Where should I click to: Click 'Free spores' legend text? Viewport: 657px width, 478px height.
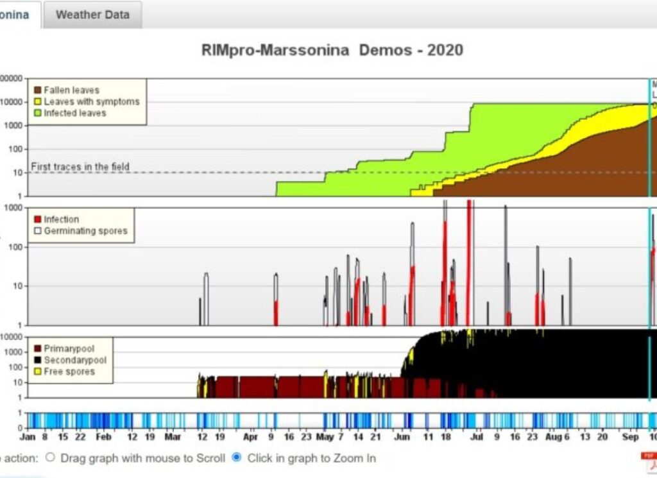pos(69,371)
